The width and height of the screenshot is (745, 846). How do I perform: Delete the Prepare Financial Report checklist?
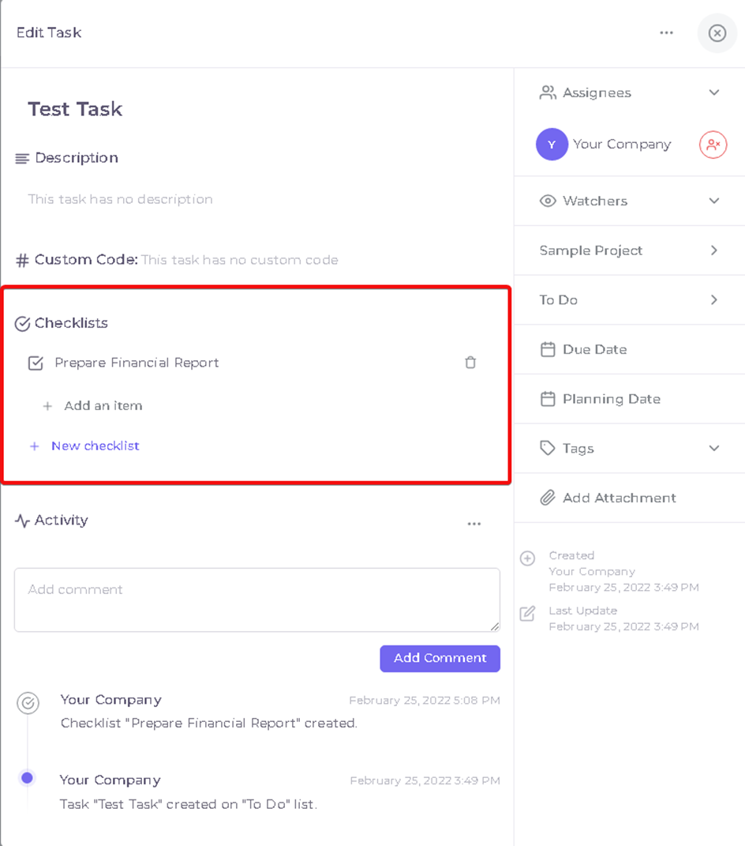tap(470, 363)
